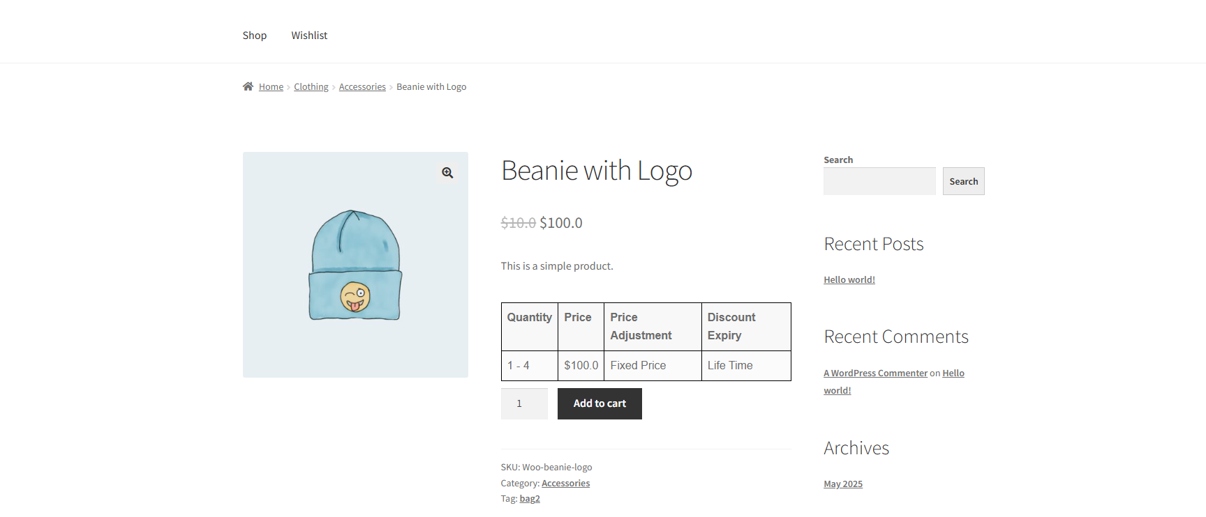Navigate to Clothing breadcrumb link
Image resolution: width=1206 pixels, height=517 pixels.
(x=311, y=87)
